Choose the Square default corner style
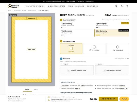This screenshot has width=137, height=103. click(71, 49)
